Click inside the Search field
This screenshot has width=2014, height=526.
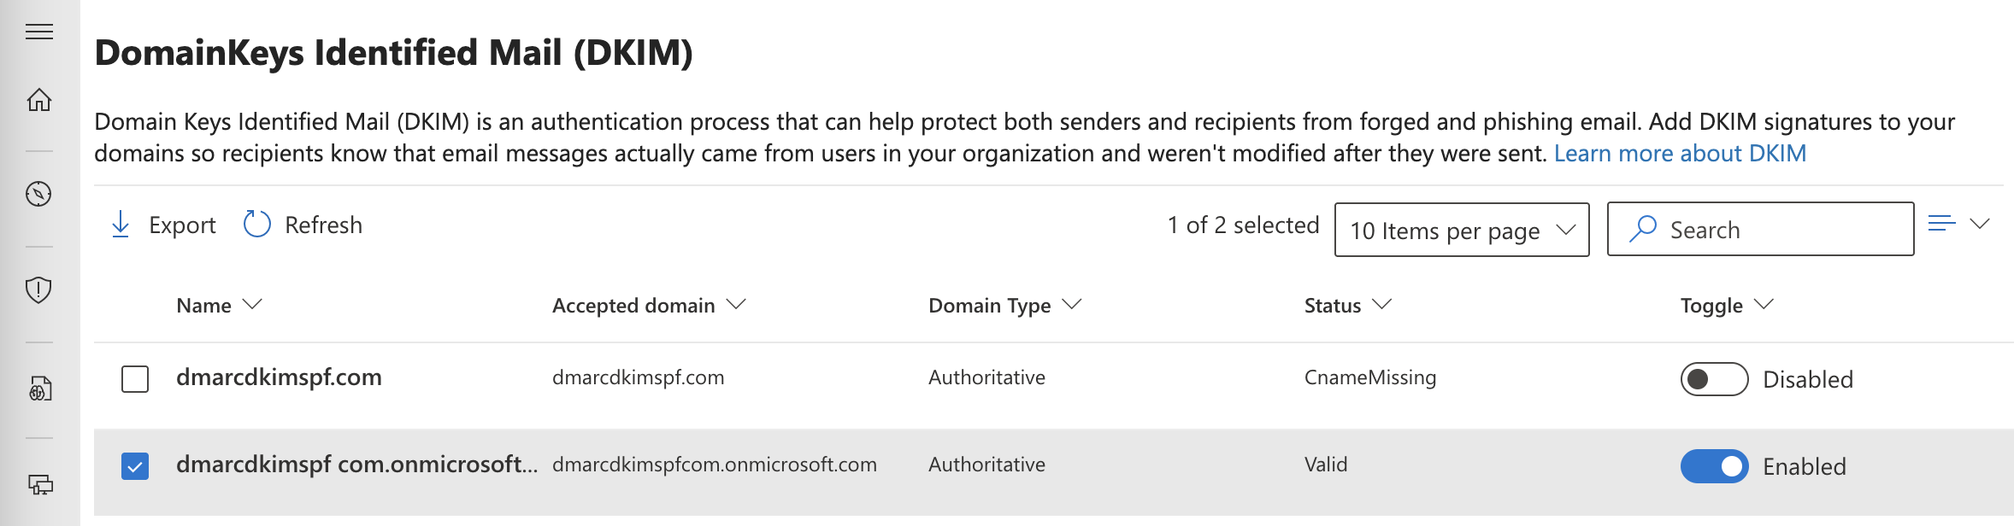(1760, 229)
